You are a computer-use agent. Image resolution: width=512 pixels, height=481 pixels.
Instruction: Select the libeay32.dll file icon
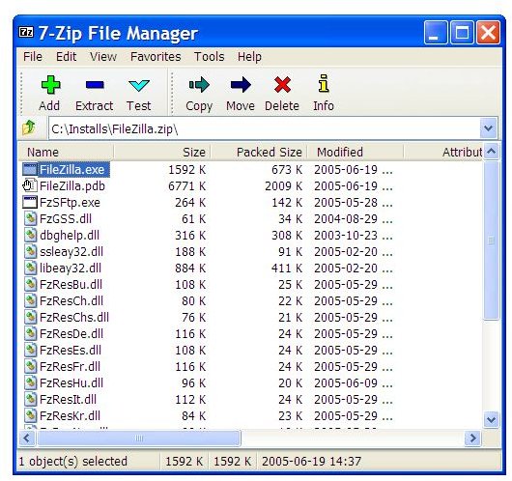tap(30, 268)
